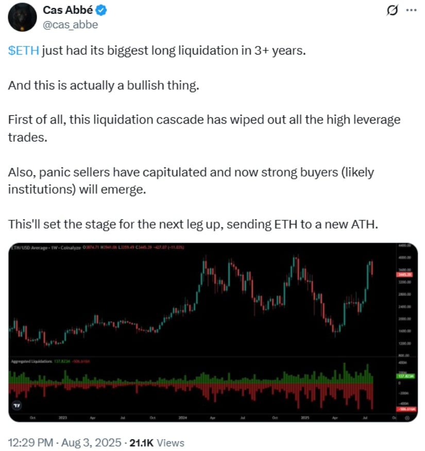The width and height of the screenshot is (425, 451).
Task: Open the $ETH cashtag link
Action: click(x=24, y=50)
